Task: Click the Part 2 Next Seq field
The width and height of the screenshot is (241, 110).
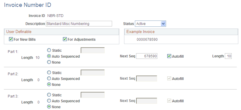Action: pyautogui.click(x=147, y=78)
